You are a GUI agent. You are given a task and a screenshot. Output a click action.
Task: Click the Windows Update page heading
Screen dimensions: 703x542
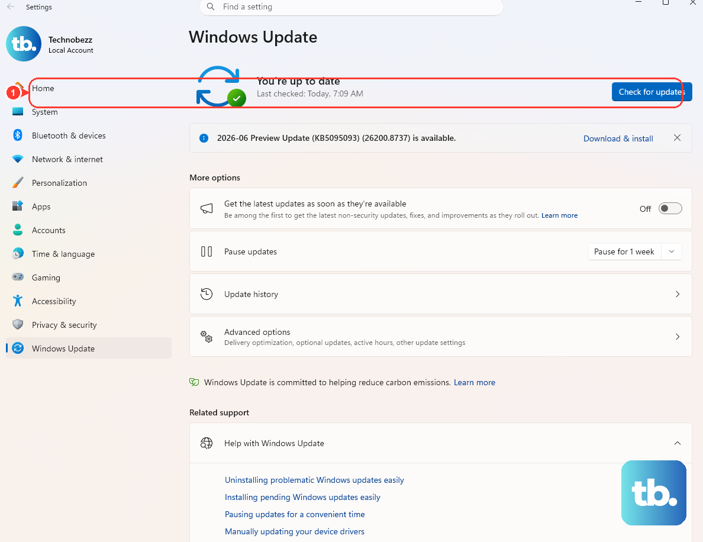click(x=253, y=37)
